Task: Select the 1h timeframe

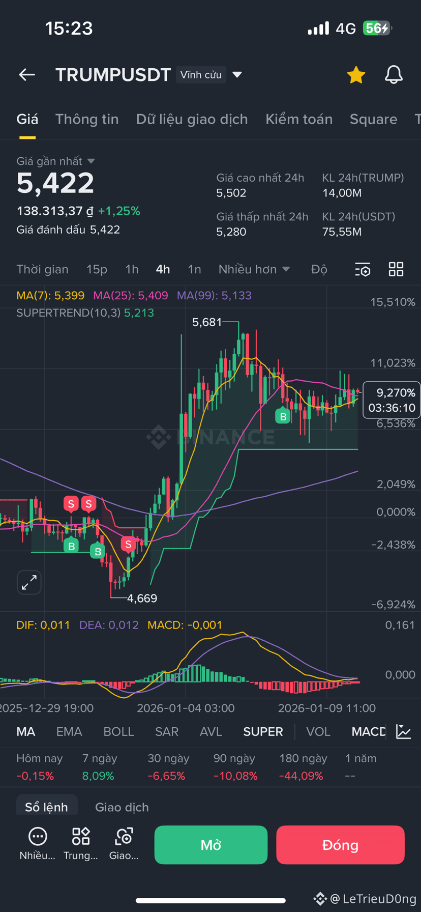Action: pos(132,269)
